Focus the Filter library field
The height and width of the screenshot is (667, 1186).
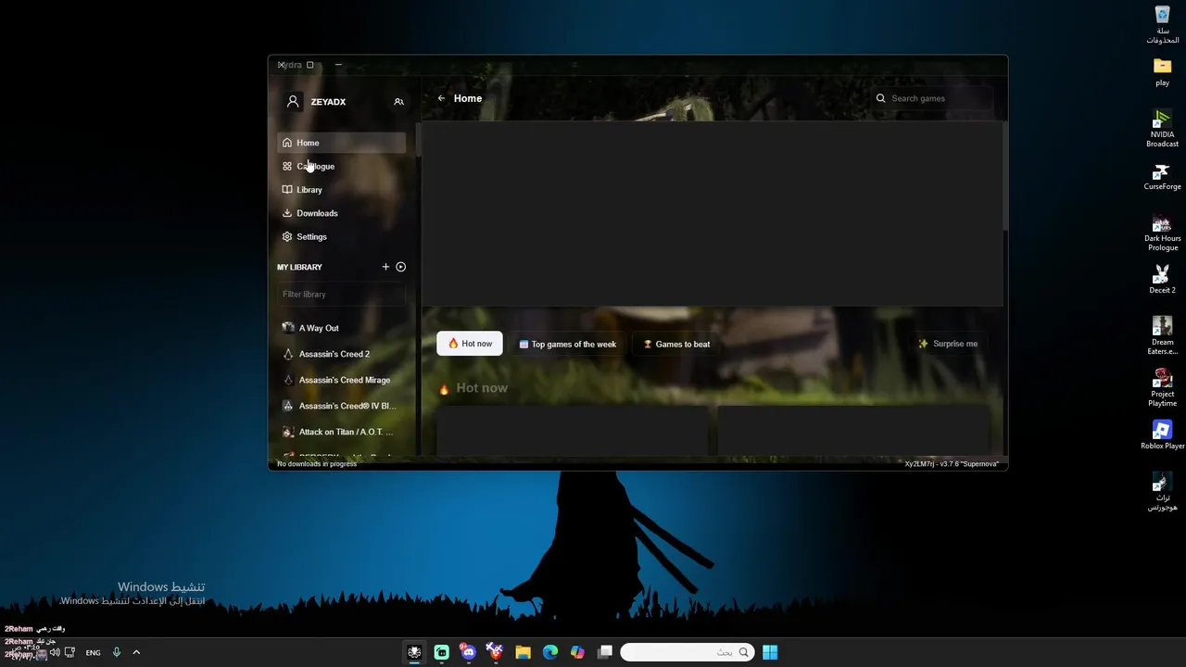click(x=341, y=295)
